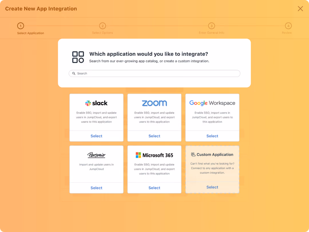Click the 'Create New App Integration' title

pos(41,9)
